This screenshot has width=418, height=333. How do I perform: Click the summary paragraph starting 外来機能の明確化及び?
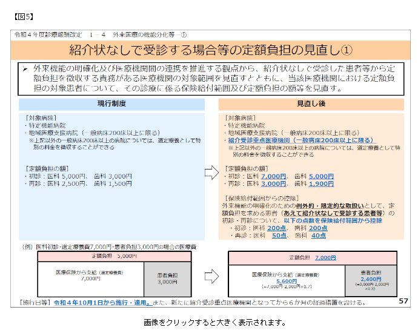214,78
